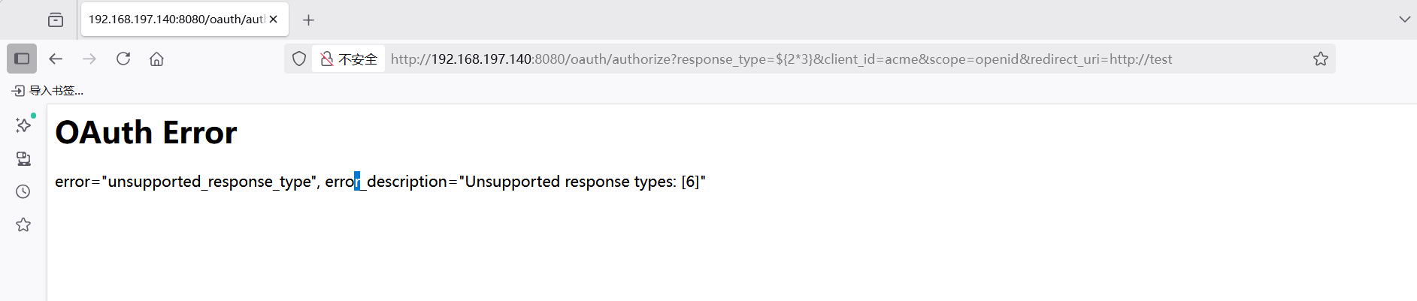Open synced tabs in the sidebar
Screen dimensions: 1417x301
(x=23, y=158)
